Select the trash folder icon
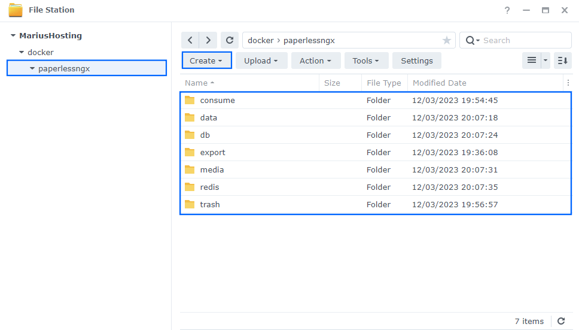 point(190,204)
